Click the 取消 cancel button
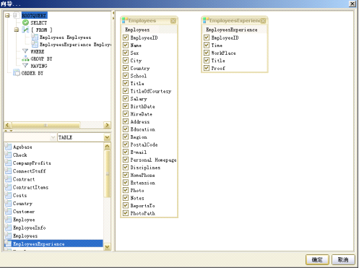 (x=343, y=259)
